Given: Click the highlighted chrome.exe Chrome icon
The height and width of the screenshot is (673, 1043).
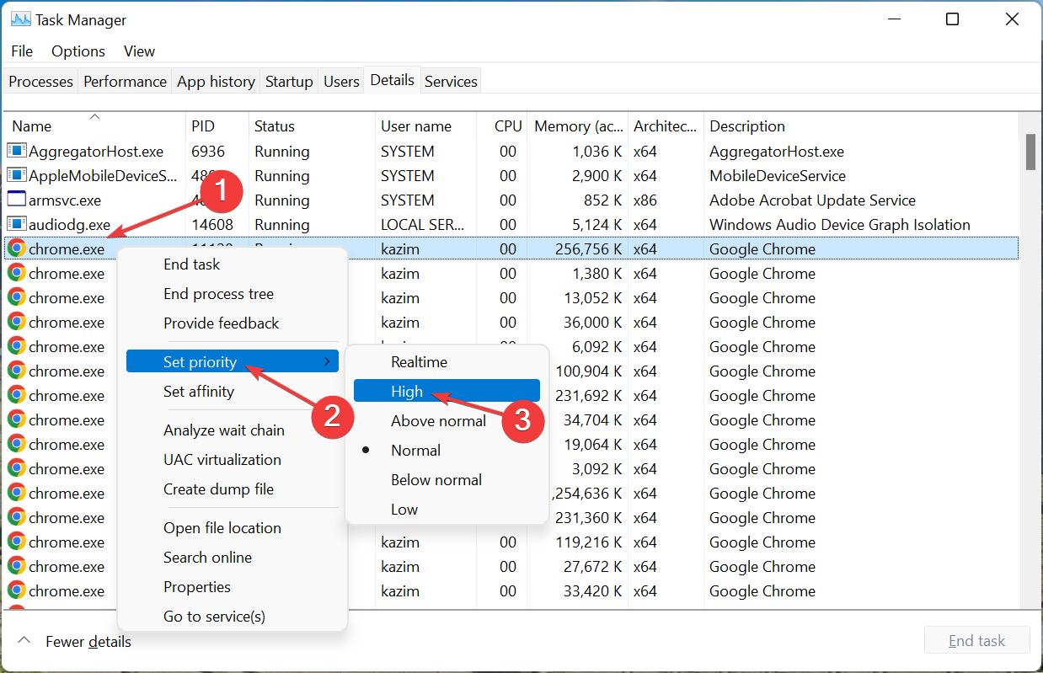Looking at the screenshot, I should [16, 249].
